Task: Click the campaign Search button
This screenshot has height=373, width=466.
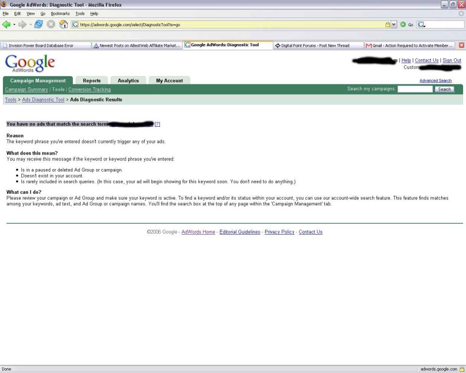Action: point(444,89)
